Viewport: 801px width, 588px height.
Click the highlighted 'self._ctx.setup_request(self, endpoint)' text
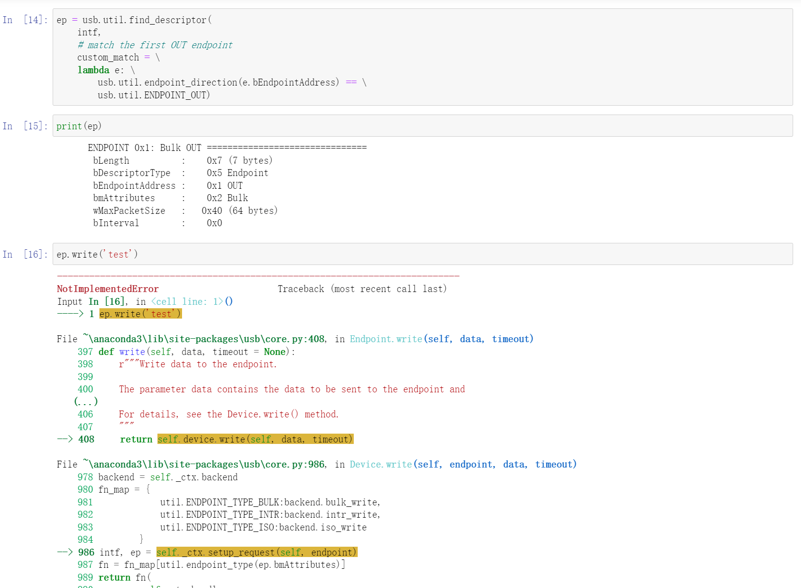tap(257, 552)
